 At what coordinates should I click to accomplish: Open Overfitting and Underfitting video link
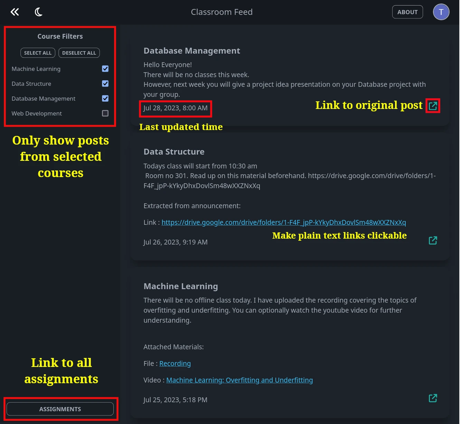(x=240, y=380)
